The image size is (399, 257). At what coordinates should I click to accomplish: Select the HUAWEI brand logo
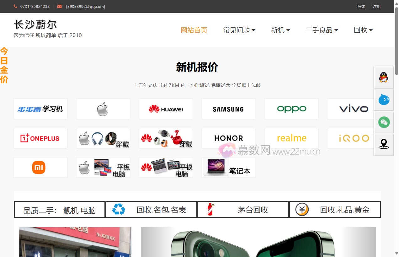coord(166,109)
